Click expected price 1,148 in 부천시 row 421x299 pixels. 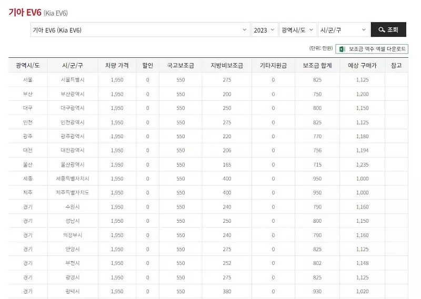(362, 263)
